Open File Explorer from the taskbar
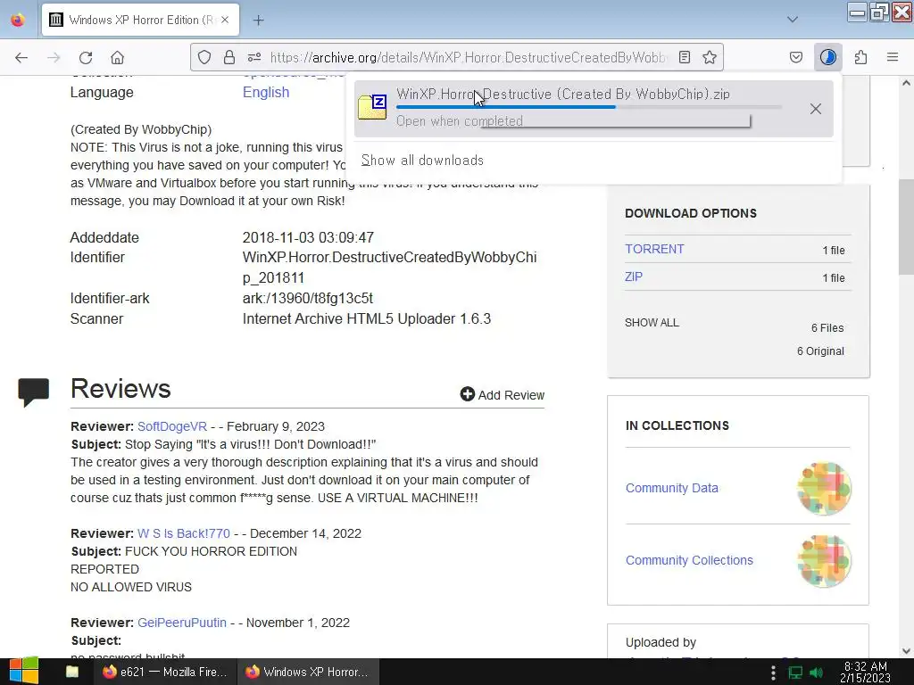The image size is (914, 685). point(72,672)
